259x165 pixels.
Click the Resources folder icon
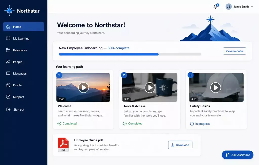[8, 50]
